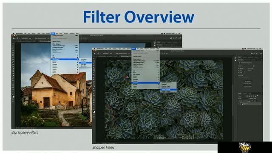Open Image menu in house window menu bar

point(34,34)
